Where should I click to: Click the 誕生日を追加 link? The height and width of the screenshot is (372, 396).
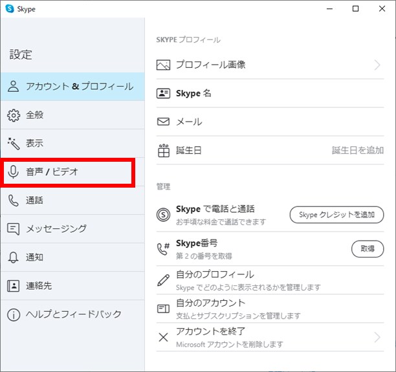coord(358,150)
